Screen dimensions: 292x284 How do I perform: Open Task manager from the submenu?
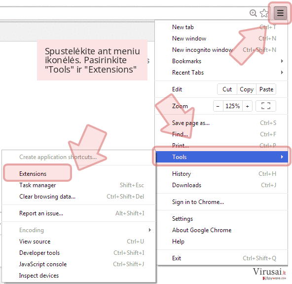[37, 185]
